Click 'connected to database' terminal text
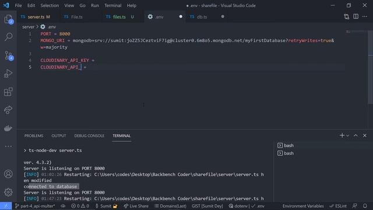The height and width of the screenshot is (210, 373). [50, 187]
